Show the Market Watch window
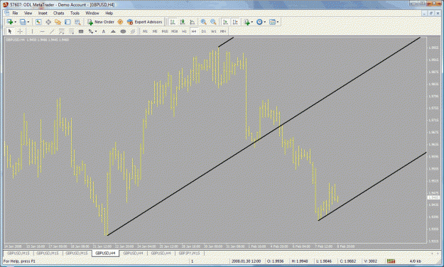Viewport: 444px width, 267px height. (38, 22)
